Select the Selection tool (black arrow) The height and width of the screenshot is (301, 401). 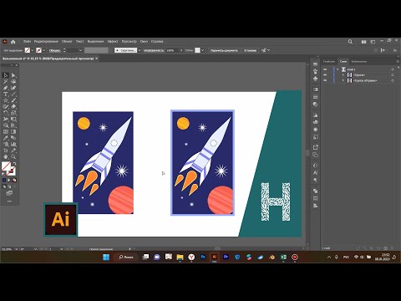coord(6,75)
